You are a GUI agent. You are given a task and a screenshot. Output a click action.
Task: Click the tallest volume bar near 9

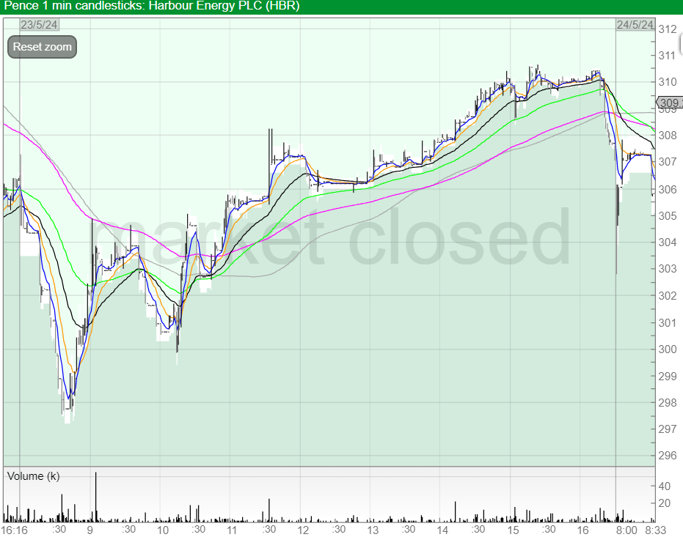click(96, 497)
